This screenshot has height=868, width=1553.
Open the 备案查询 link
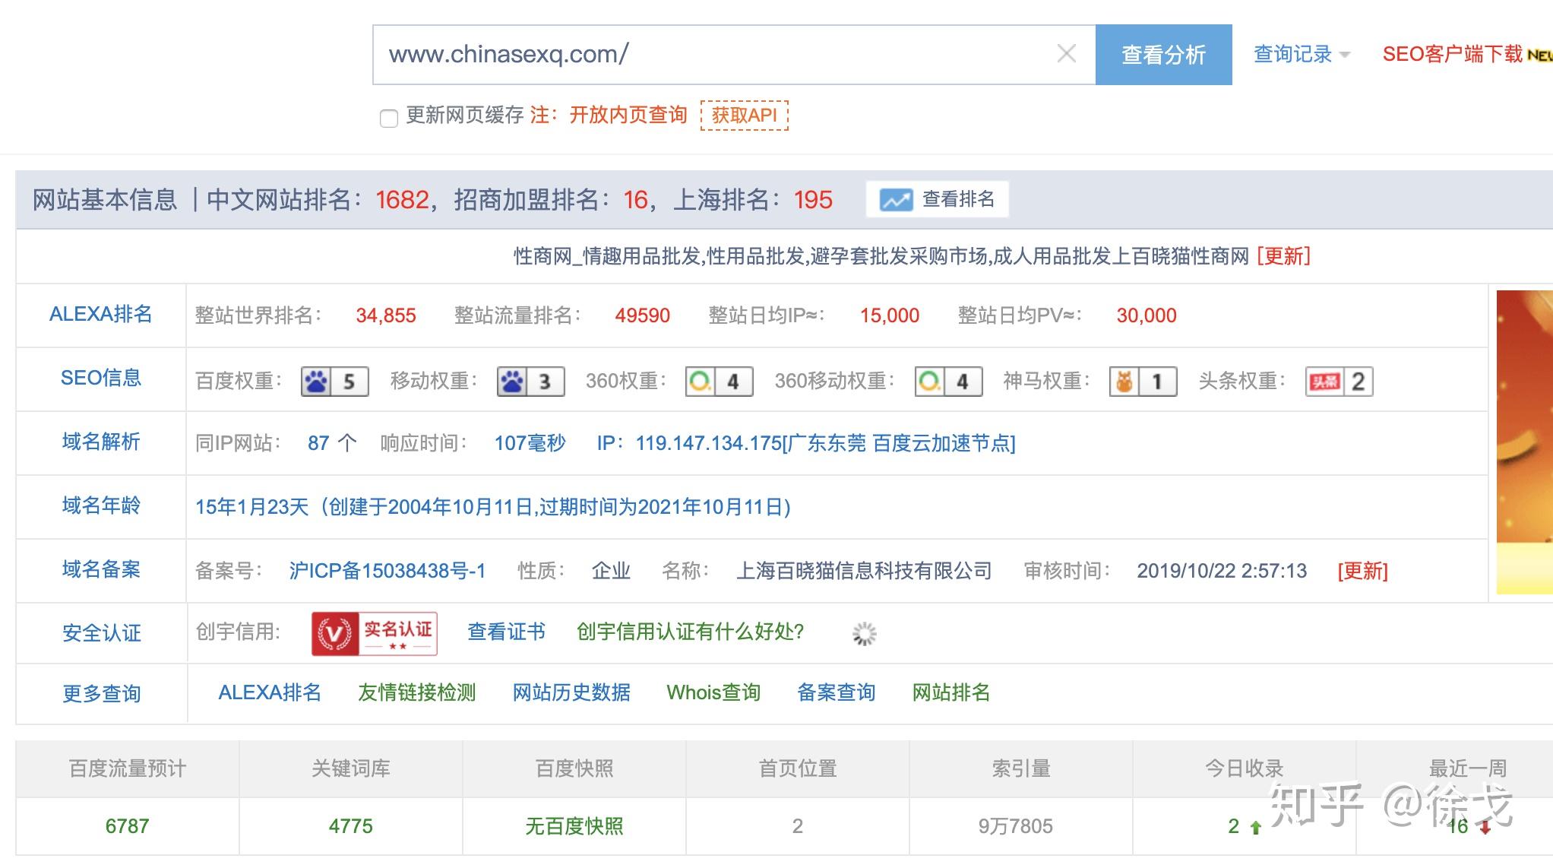click(837, 692)
